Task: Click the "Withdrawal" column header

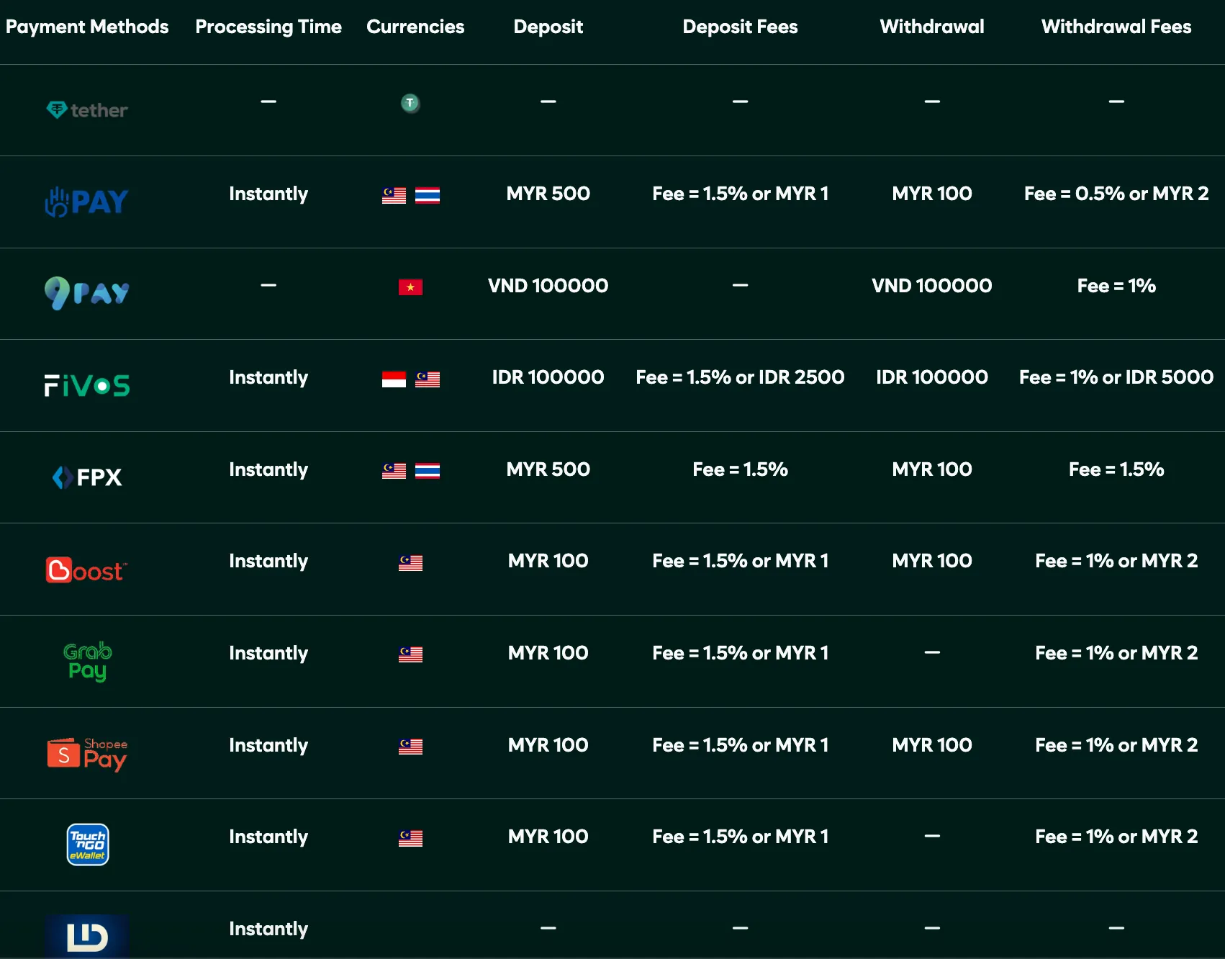Action: tap(932, 27)
